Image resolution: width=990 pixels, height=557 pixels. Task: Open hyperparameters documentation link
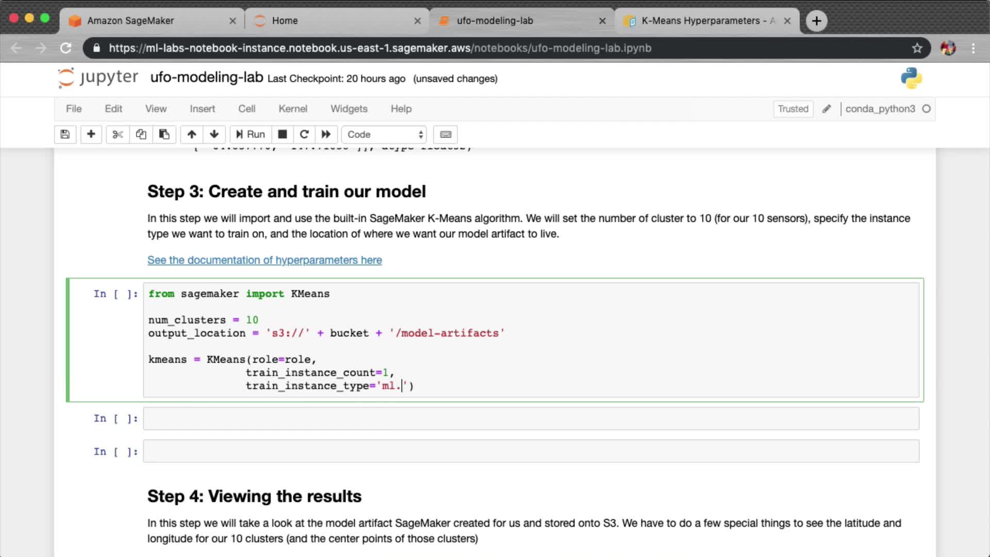(x=265, y=260)
